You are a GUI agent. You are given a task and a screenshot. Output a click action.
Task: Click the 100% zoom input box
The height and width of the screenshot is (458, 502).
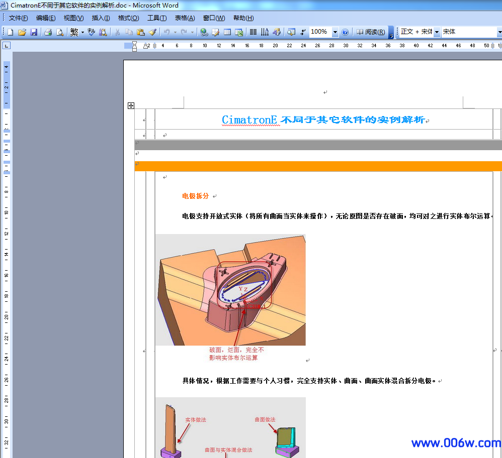(x=320, y=32)
